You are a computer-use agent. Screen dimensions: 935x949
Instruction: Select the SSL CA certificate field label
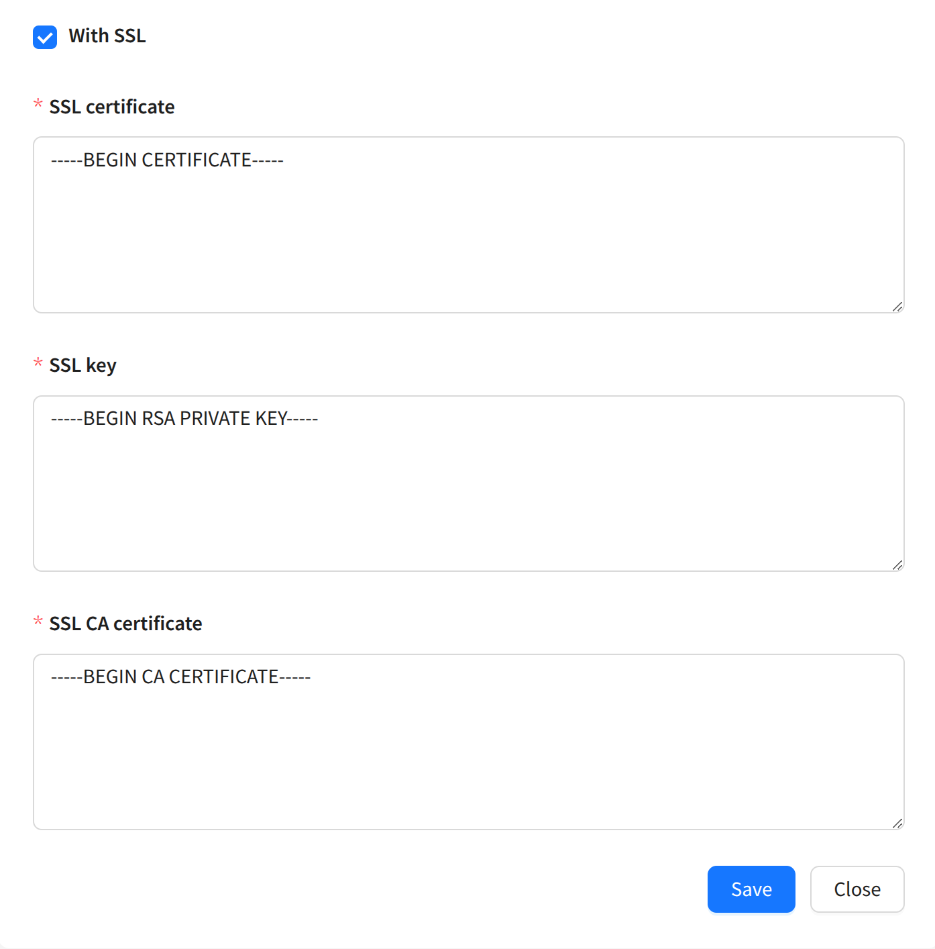point(125,623)
